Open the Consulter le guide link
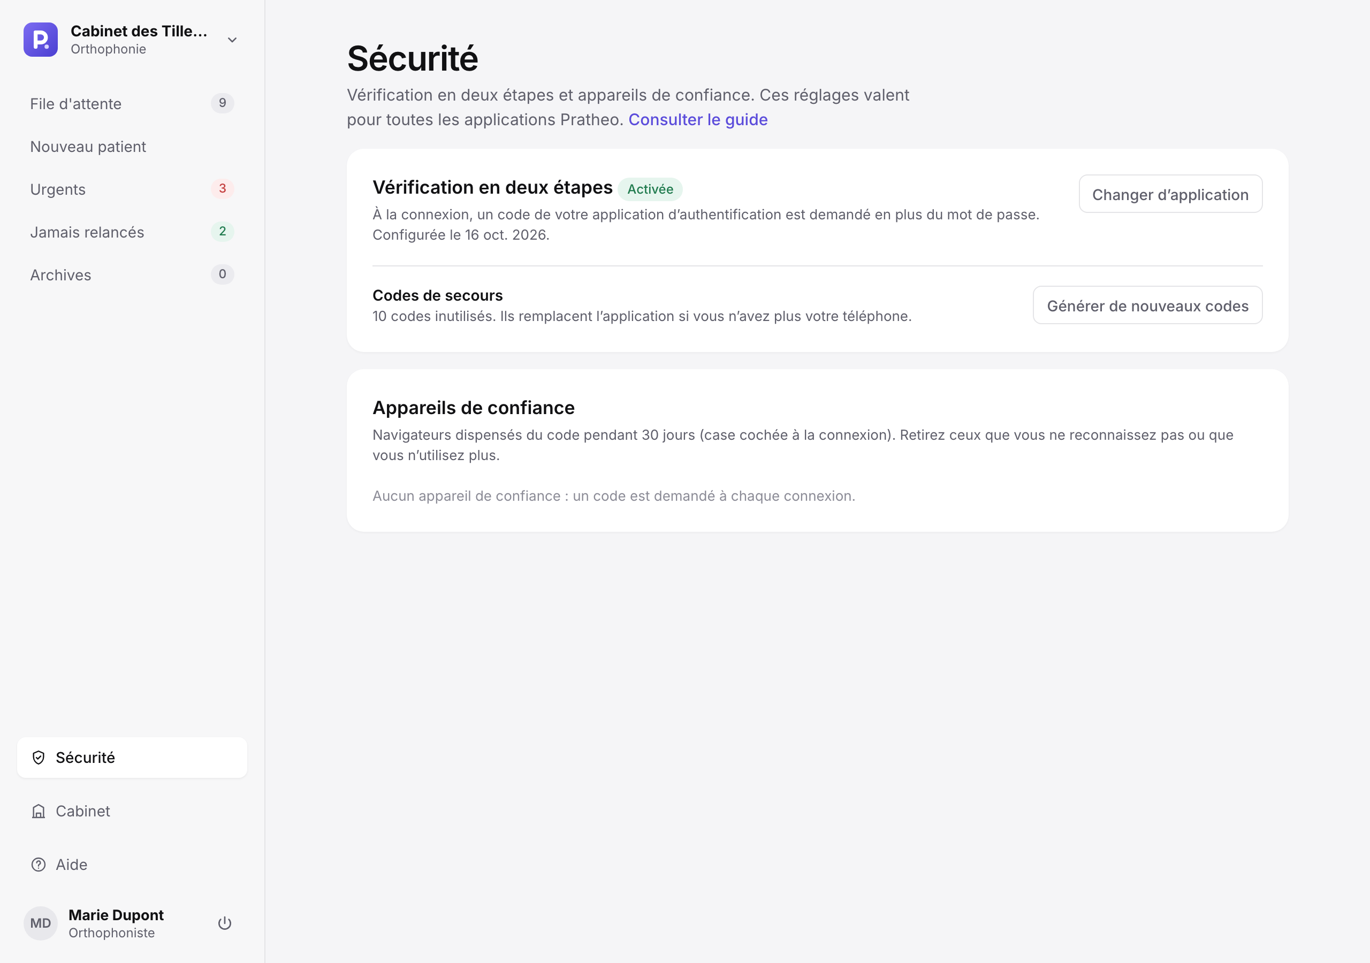 pyautogui.click(x=697, y=120)
